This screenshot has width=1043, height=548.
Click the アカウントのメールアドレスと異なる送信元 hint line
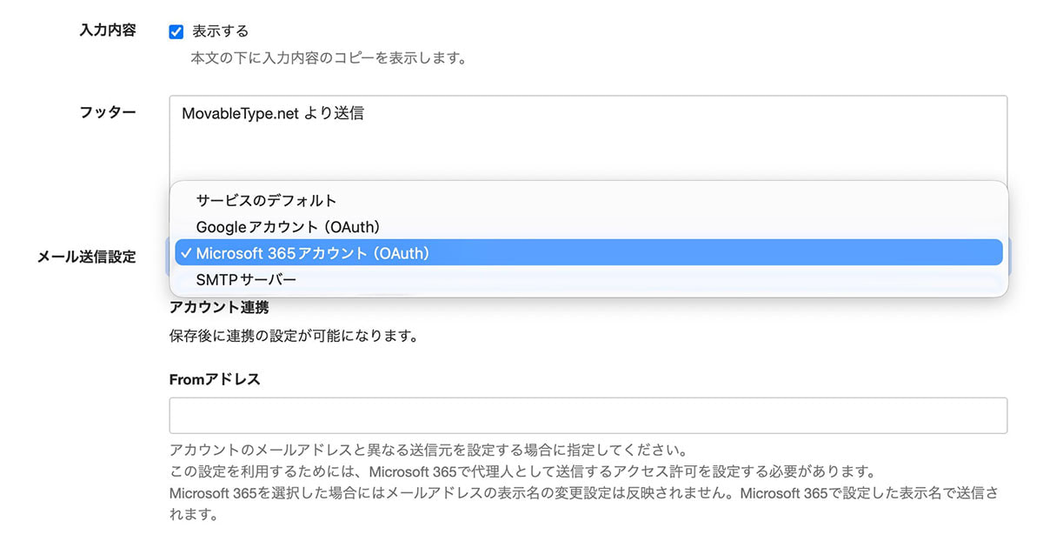tap(428, 451)
